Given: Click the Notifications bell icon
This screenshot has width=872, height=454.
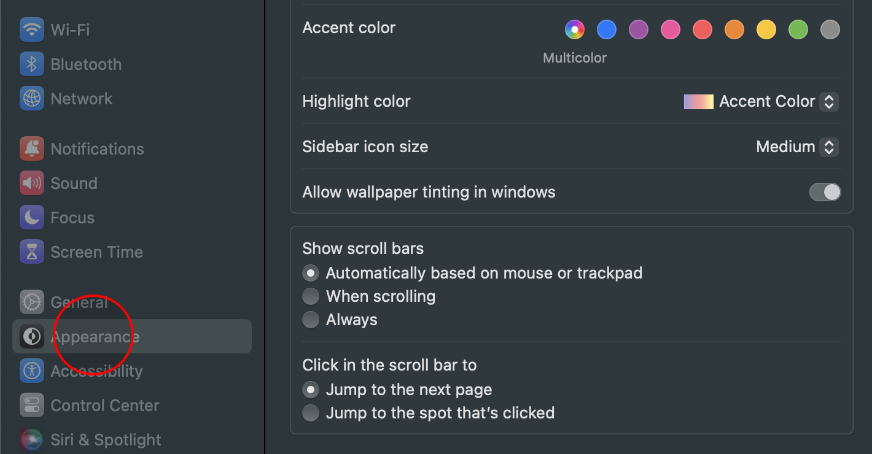Looking at the screenshot, I should click(31, 148).
